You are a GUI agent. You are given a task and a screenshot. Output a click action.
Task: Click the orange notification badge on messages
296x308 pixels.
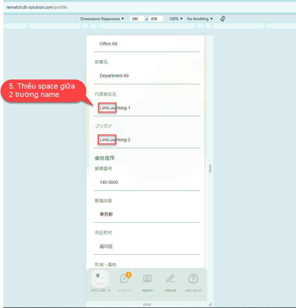(x=128, y=275)
